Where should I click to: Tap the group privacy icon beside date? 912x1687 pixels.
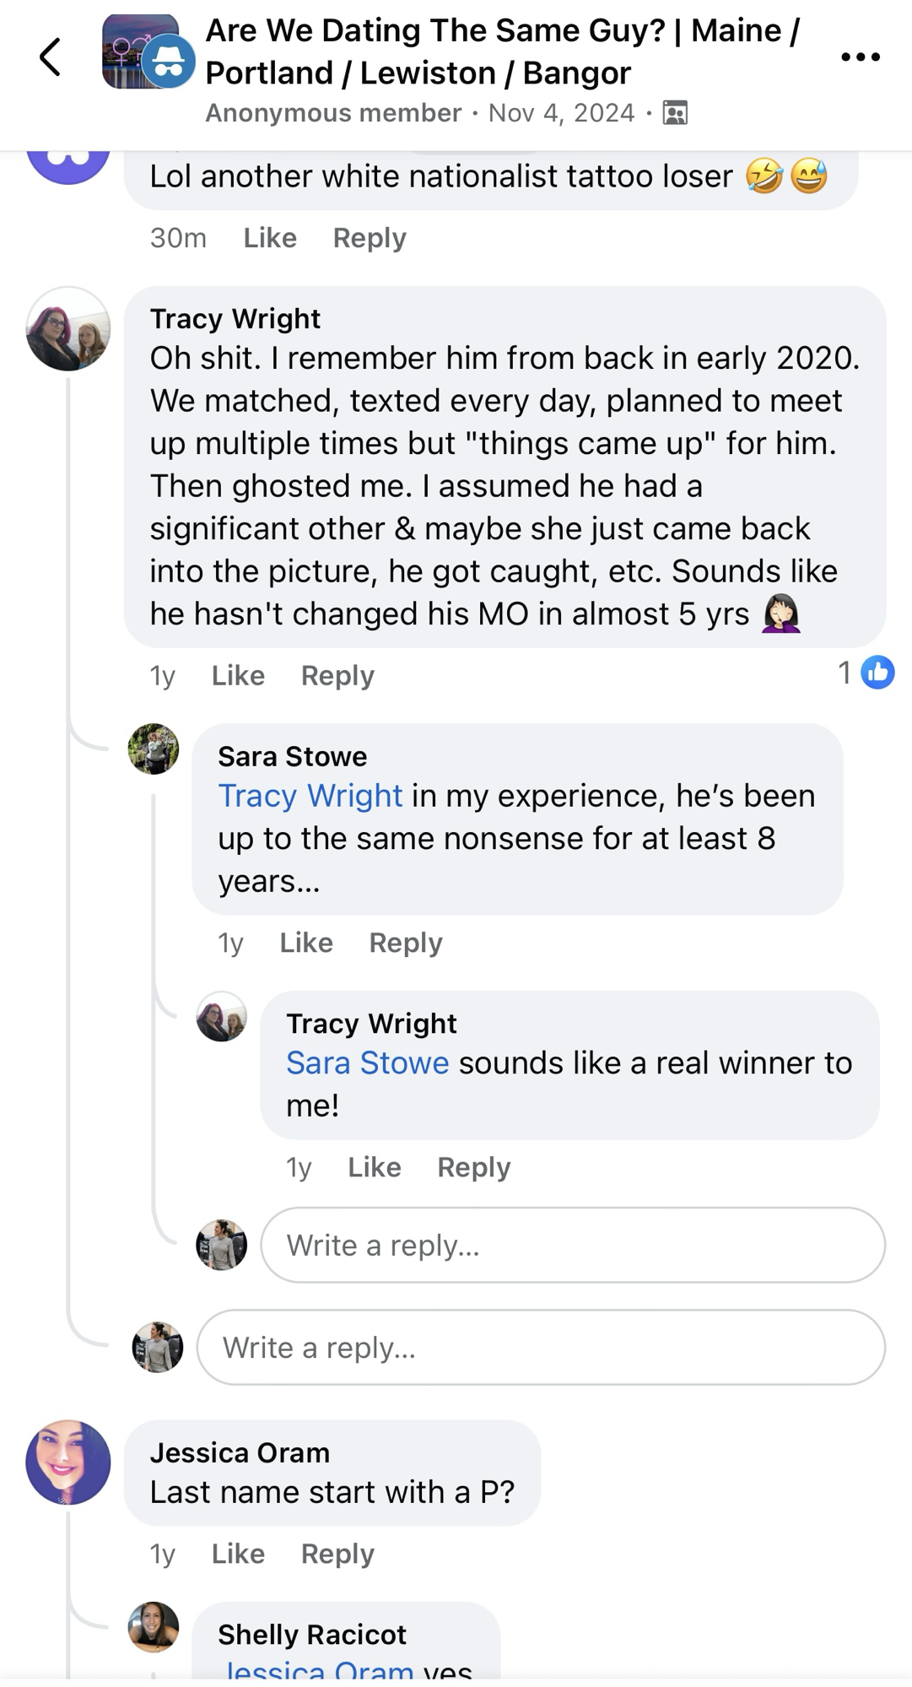[x=675, y=113]
